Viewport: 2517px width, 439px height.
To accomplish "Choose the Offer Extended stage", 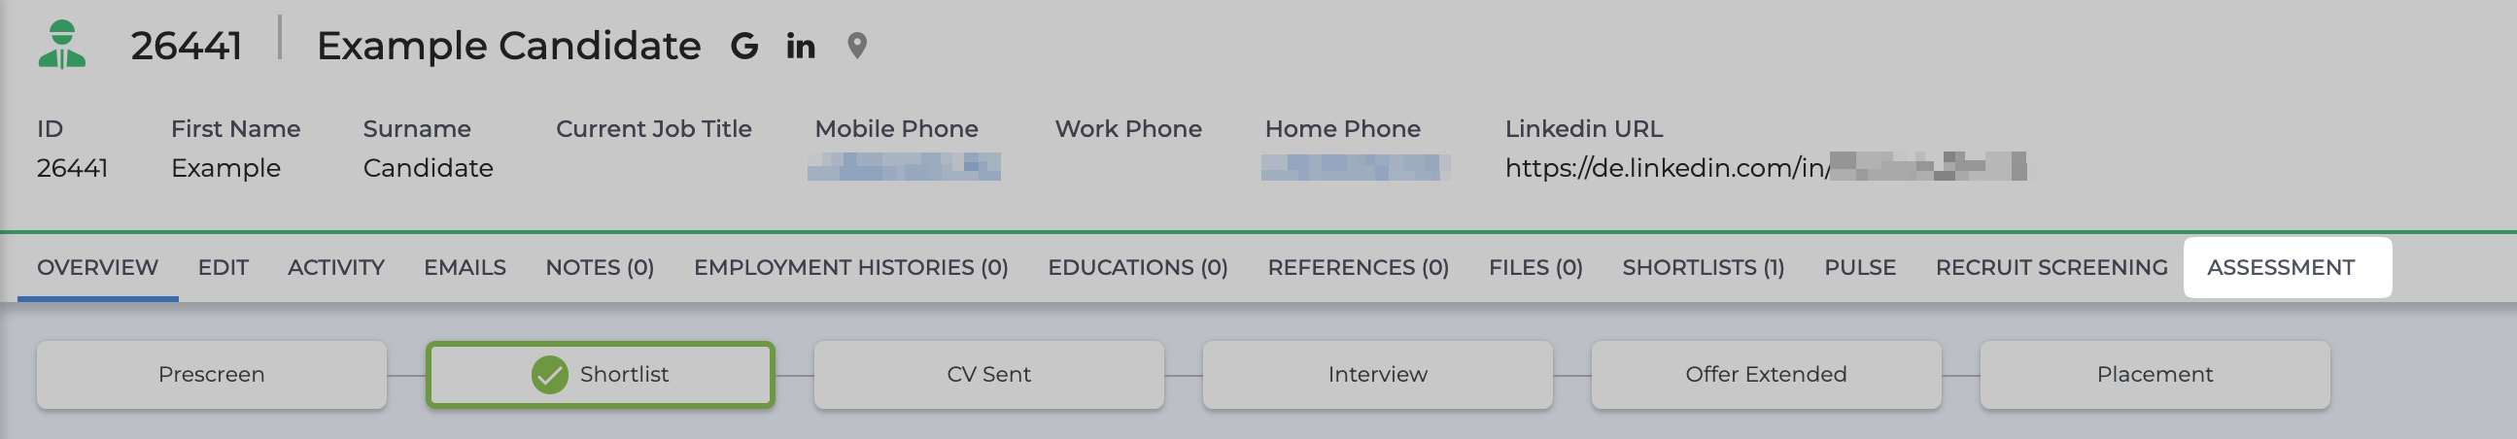I will 1766,375.
